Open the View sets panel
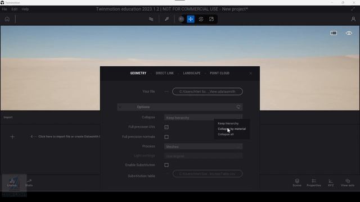 pos(348,182)
